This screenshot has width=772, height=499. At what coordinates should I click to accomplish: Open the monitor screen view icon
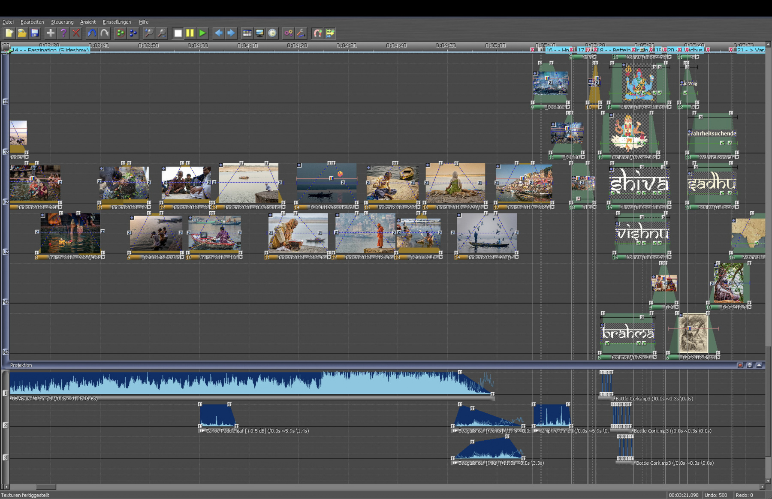pyautogui.click(x=259, y=33)
